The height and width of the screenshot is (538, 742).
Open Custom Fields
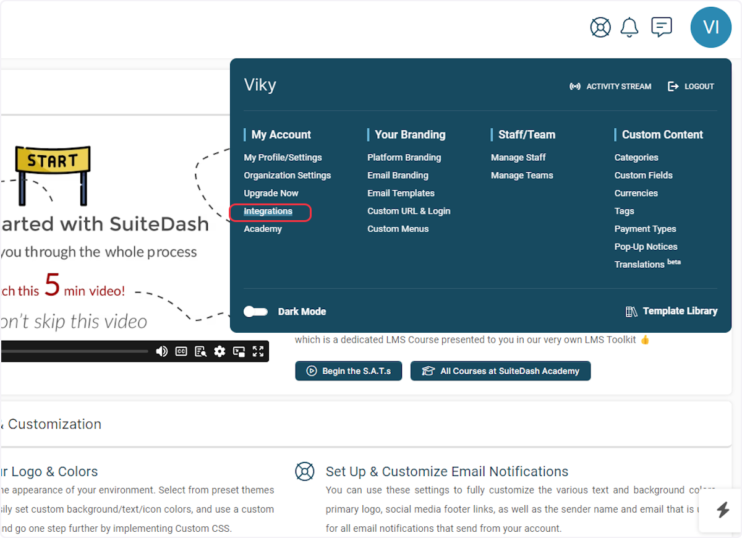click(643, 176)
